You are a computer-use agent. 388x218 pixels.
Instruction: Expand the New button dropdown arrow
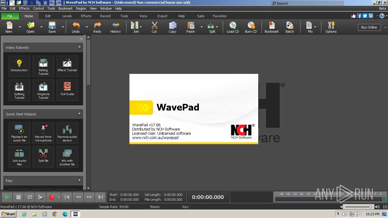(20, 27)
